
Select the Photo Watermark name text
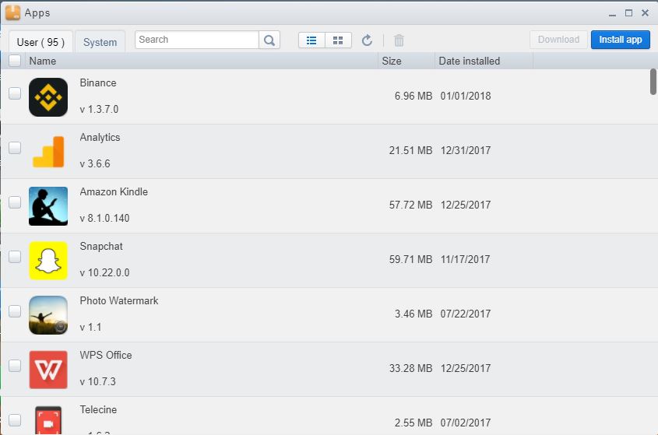(119, 301)
